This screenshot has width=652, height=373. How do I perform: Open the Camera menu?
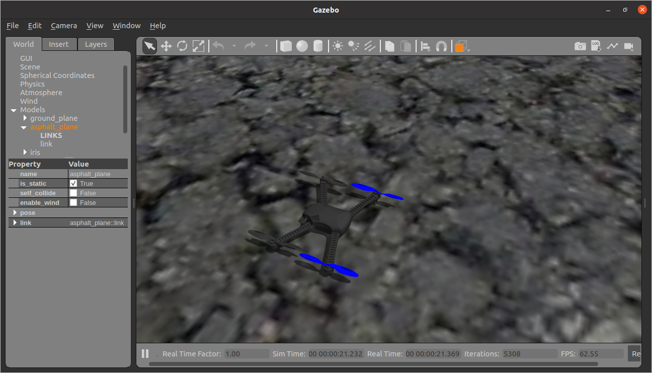[x=64, y=26]
